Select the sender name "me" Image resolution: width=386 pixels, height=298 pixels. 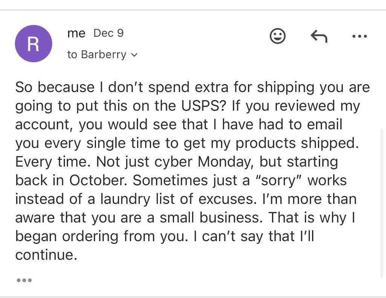coord(76,33)
